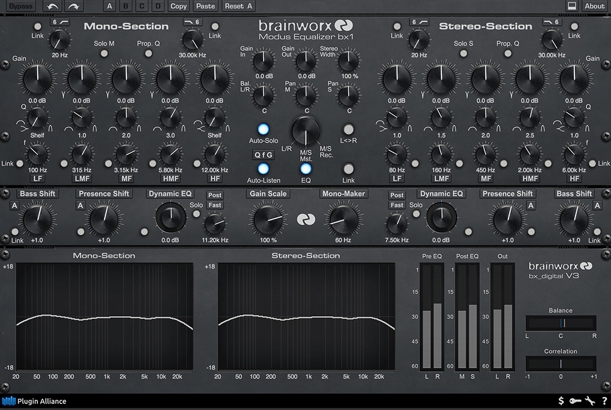611x410 pixels.
Task: Switch to preset slot D
Action: (x=158, y=6)
